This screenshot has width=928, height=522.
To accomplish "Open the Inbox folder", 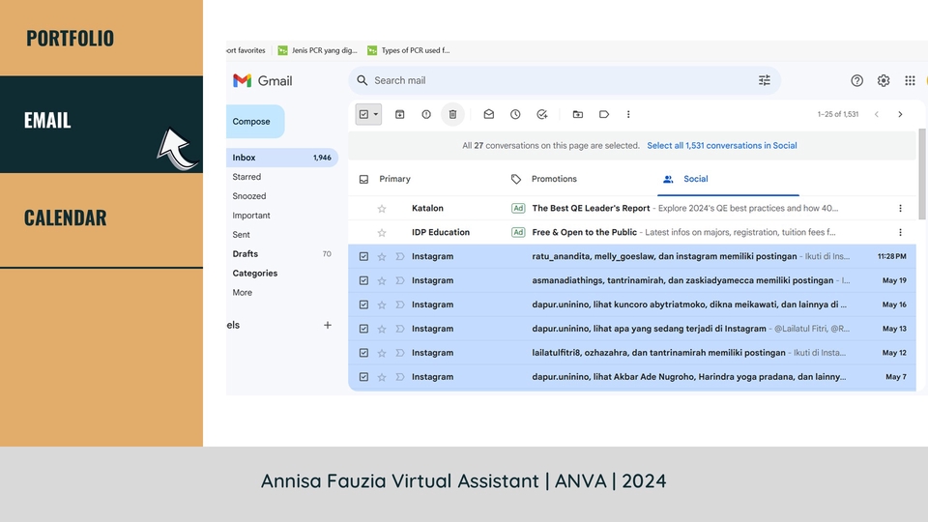I will [281, 158].
